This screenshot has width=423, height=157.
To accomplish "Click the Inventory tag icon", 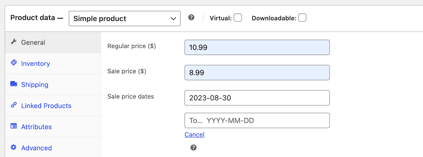I will point(14,63).
